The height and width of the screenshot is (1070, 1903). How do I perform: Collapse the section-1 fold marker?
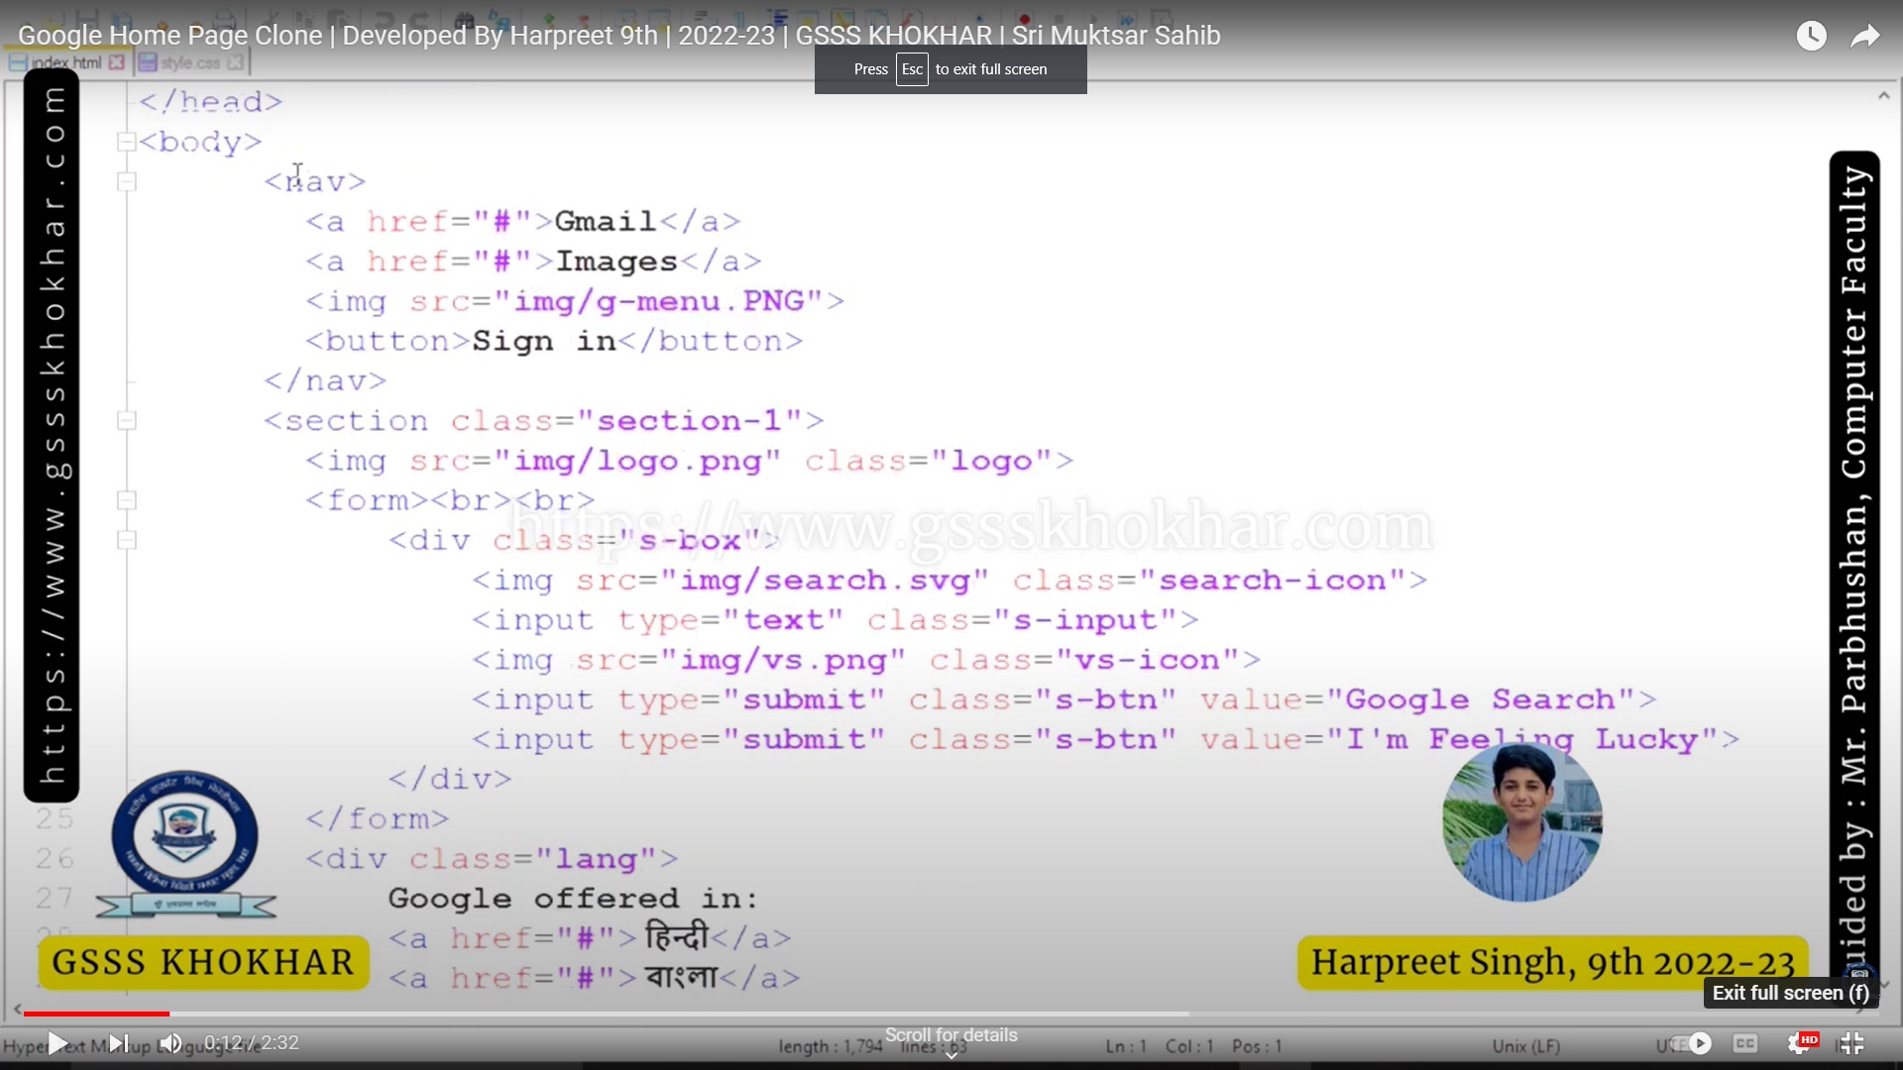coord(126,421)
